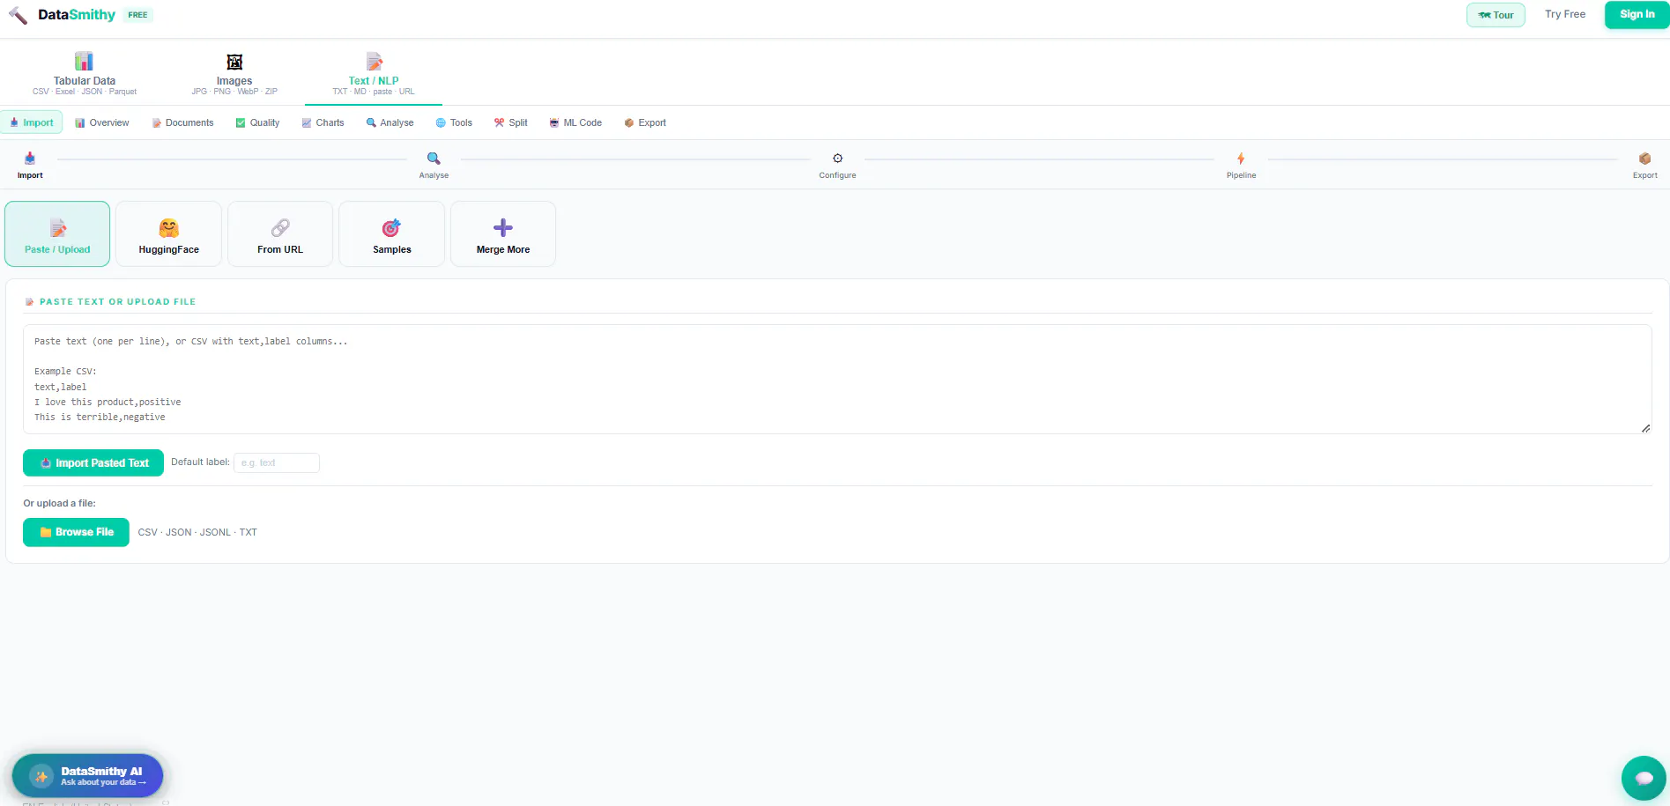Open the chat bubble widget
This screenshot has height=806, width=1670.
tap(1644, 778)
